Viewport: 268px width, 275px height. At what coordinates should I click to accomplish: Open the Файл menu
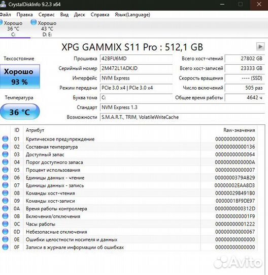coord(5,15)
